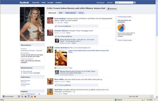The image size is (158, 101).
Task: Open the groups icon in bottom bar
Action: 25,96
